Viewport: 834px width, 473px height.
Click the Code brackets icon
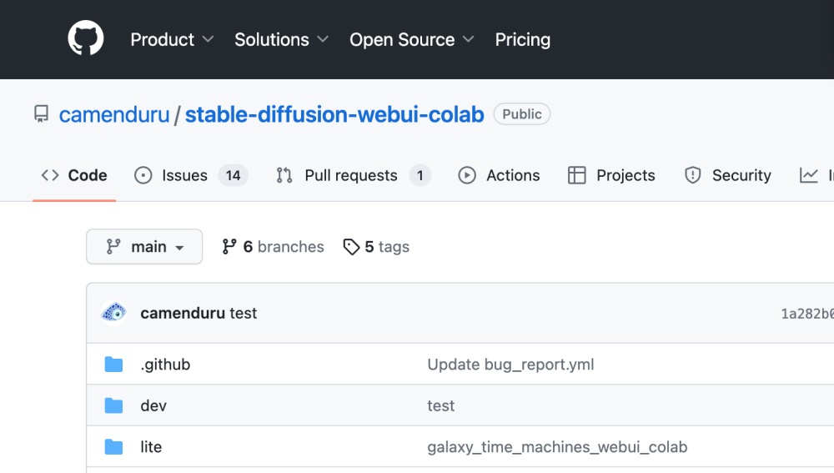[x=50, y=175]
